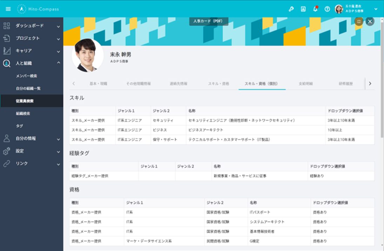Expand the 自分の情報 menu chevron

tap(58, 139)
